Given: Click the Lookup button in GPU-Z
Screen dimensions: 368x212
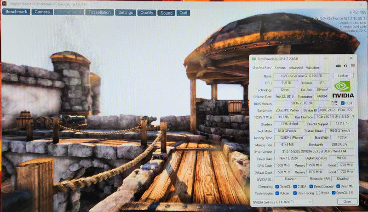Looking at the screenshot, I should tap(343, 76).
